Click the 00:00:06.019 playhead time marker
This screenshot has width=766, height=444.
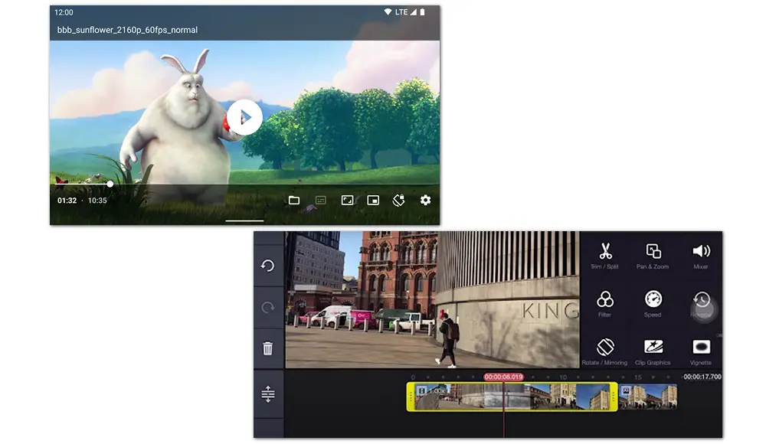click(504, 377)
